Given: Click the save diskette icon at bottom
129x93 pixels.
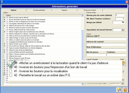Looking at the screenshot, I should coord(119,90).
